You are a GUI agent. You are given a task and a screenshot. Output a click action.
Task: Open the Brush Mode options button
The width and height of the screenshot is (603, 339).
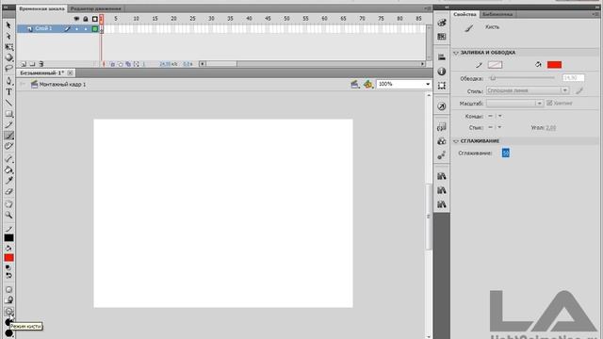point(8,312)
